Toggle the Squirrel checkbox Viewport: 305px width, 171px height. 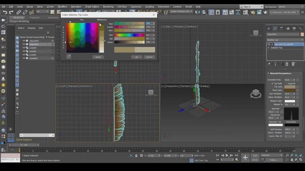point(286,84)
